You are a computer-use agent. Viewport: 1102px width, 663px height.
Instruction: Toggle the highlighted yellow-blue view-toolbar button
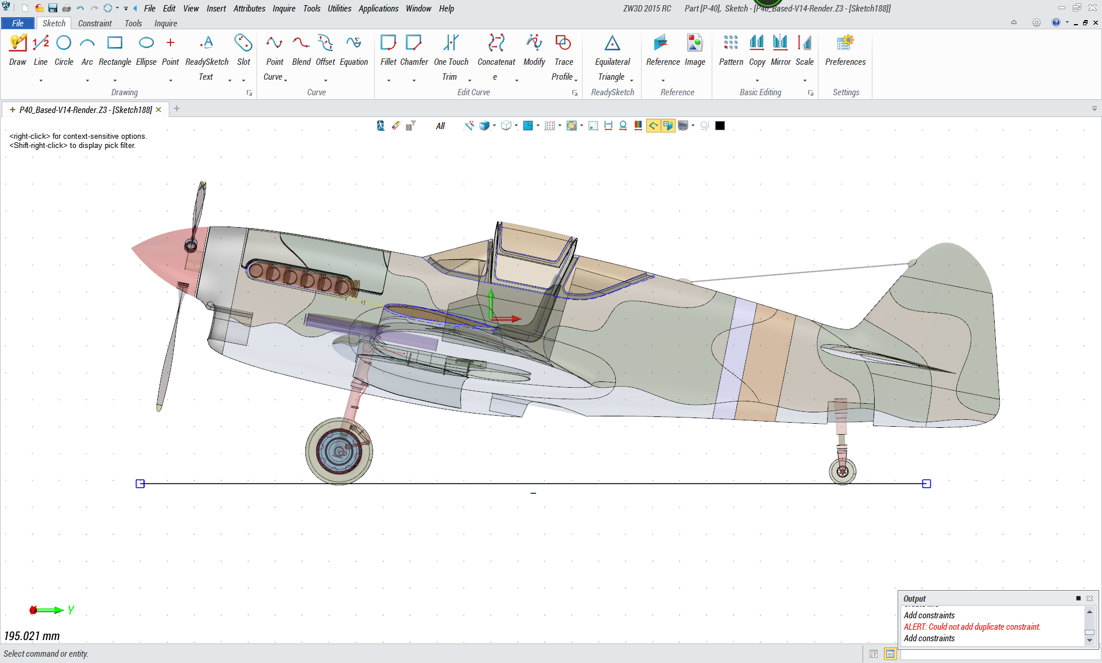(668, 126)
